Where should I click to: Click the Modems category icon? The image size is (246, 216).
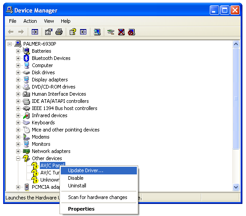tap(26, 137)
